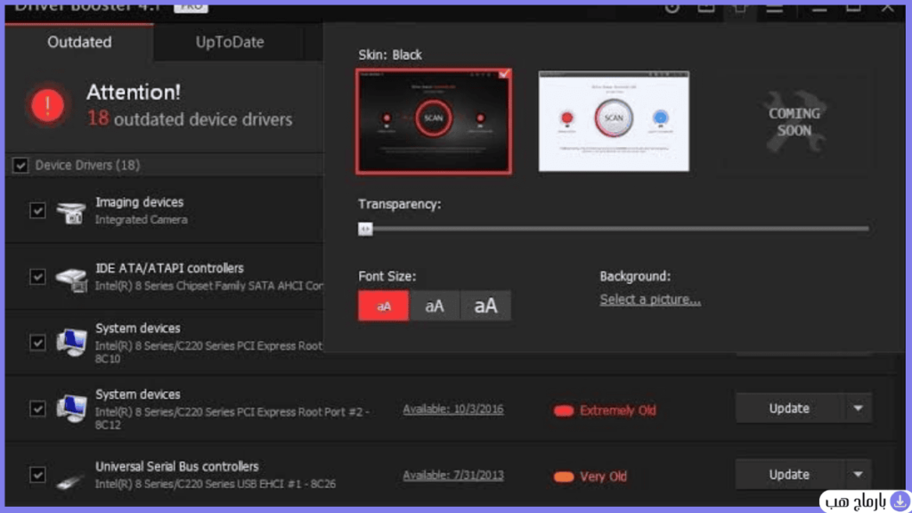The width and height of the screenshot is (912, 513).
Task: Expand Update dropdown arrow for USB EHCI driver
Action: [x=858, y=475]
